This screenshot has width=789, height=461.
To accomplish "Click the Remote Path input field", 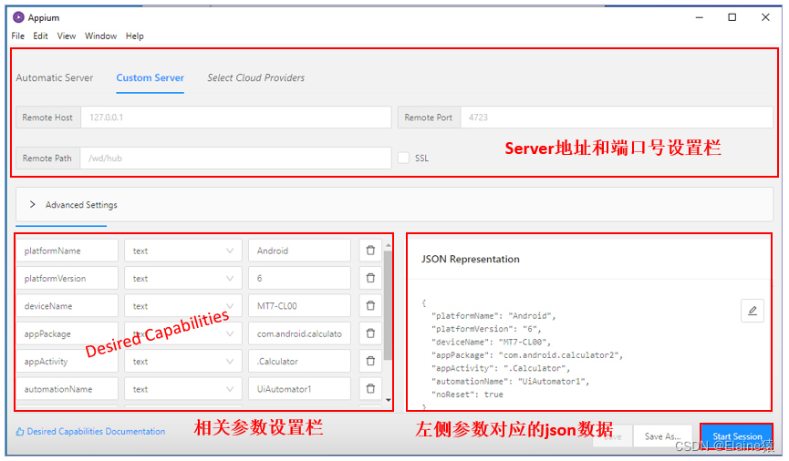I will tap(235, 158).
